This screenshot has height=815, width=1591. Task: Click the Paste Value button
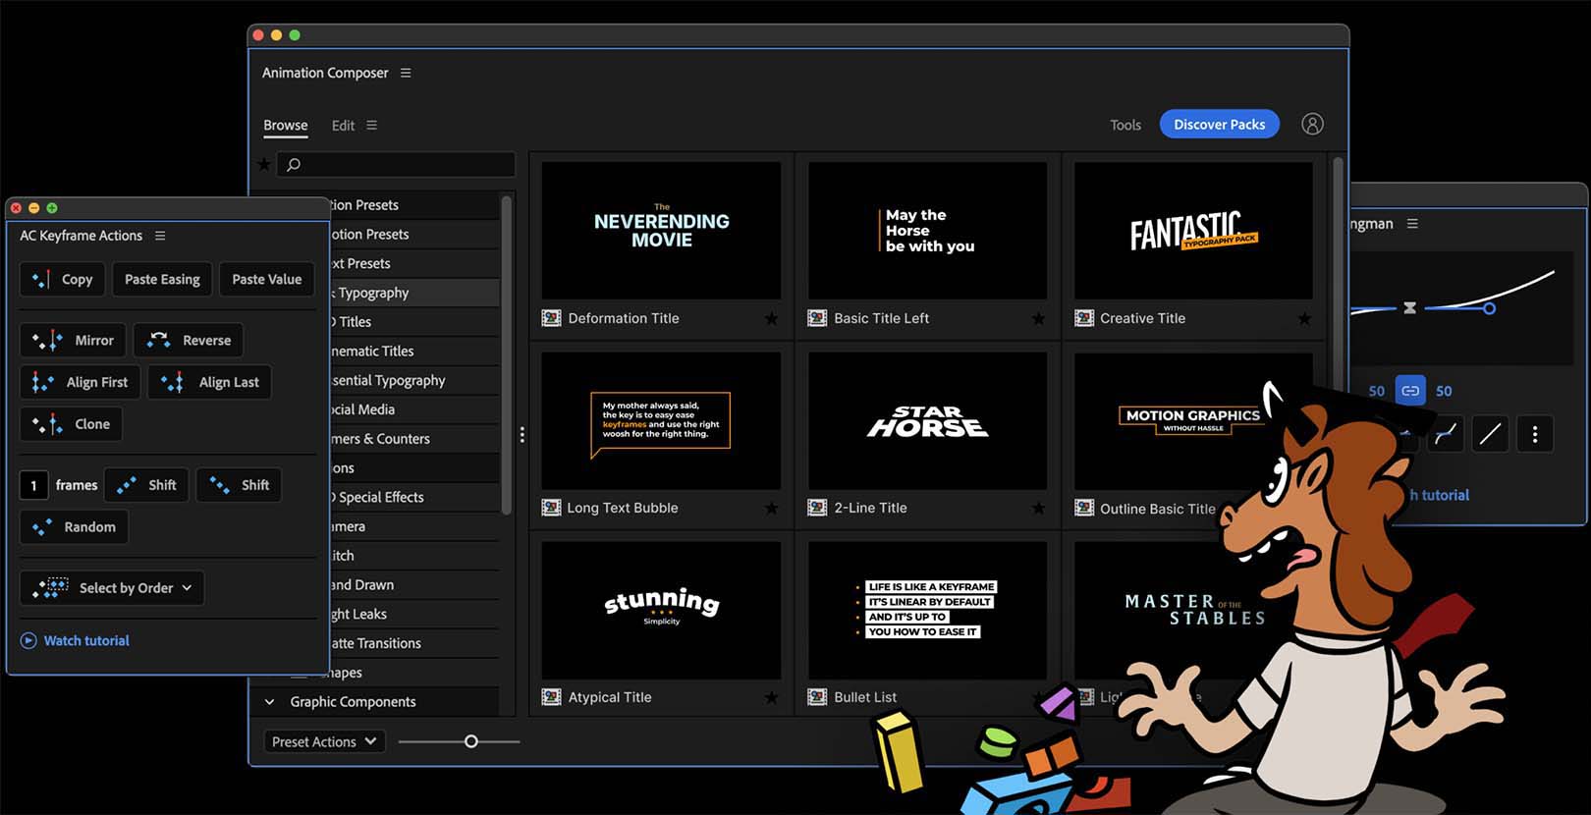click(267, 279)
